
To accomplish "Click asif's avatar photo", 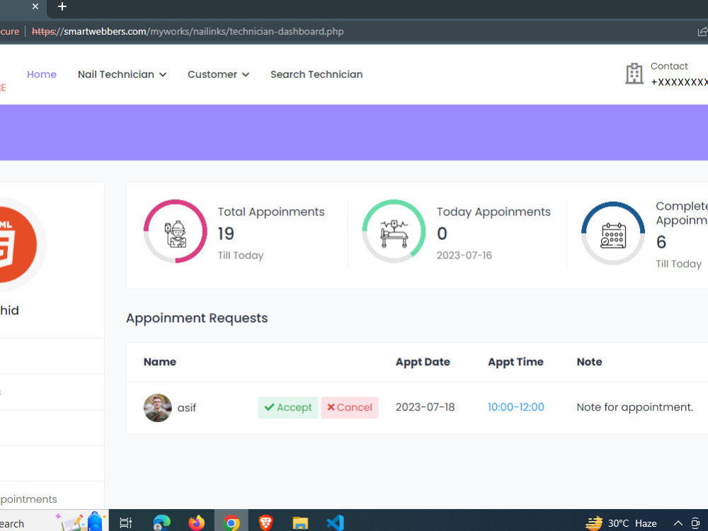I will click(158, 408).
